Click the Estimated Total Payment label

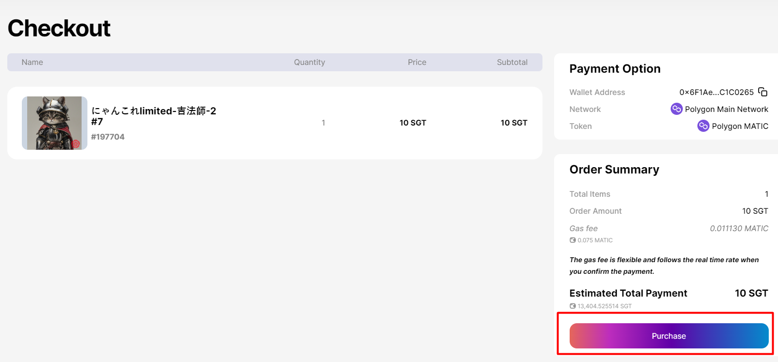click(628, 293)
